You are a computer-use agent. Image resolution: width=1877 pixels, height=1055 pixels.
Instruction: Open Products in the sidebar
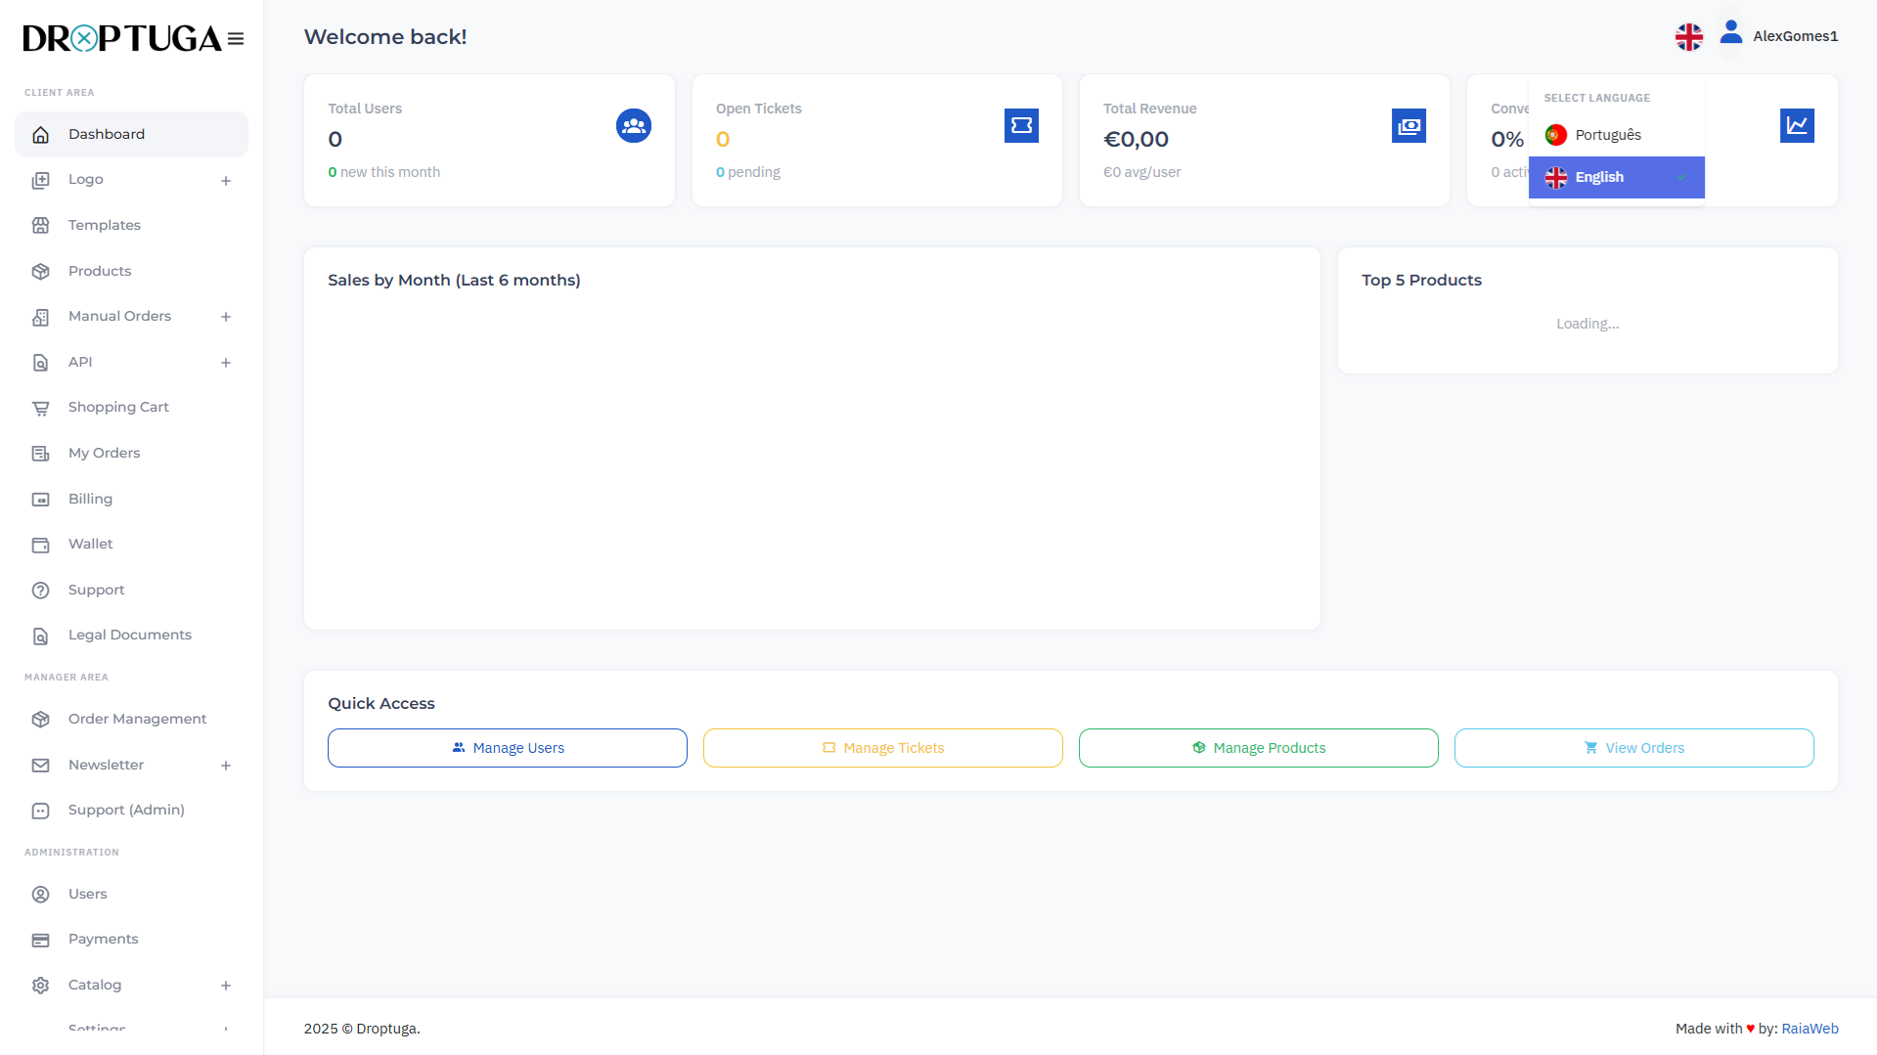pos(131,271)
